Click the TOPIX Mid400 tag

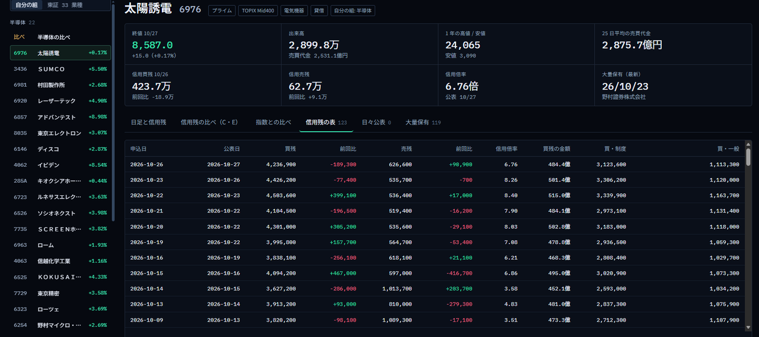pyautogui.click(x=258, y=11)
